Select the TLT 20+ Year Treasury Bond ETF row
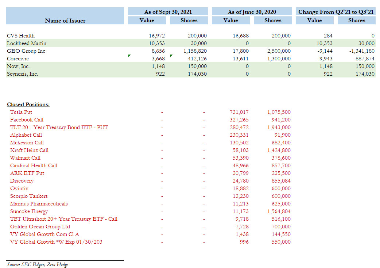The image size is (380, 268). click(59, 127)
